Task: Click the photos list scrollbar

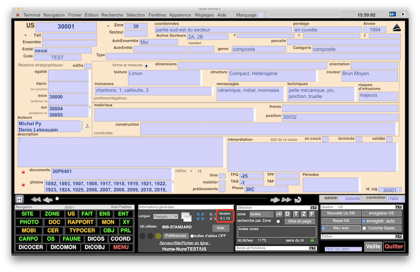Action: point(173,186)
